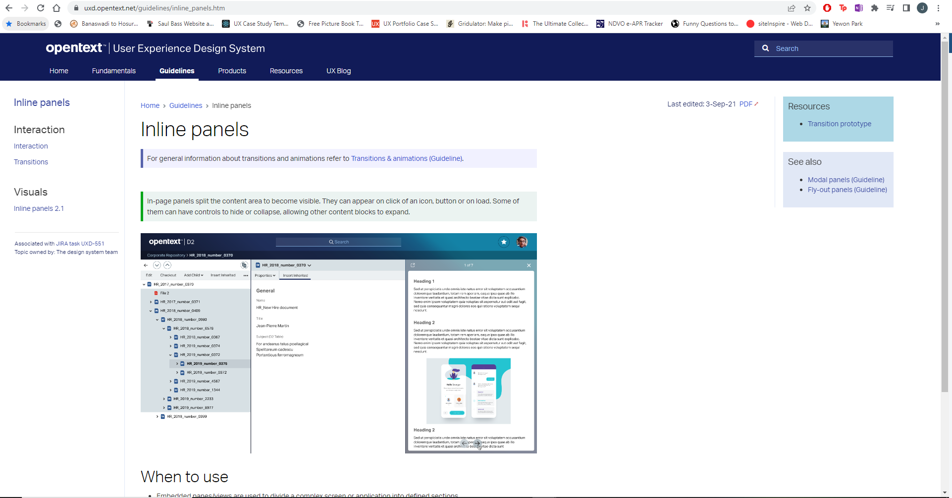Open the Saul Bass Website bookmark

point(180,24)
